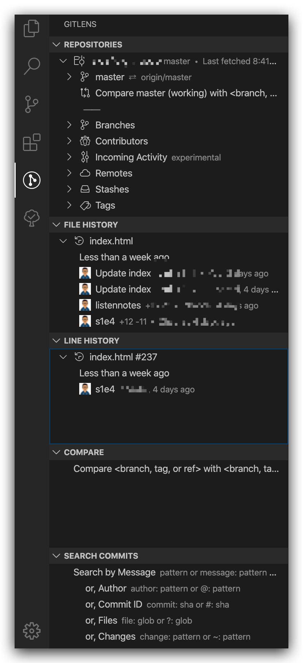Click Compare branch, tag, or ref link

tap(176, 469)
